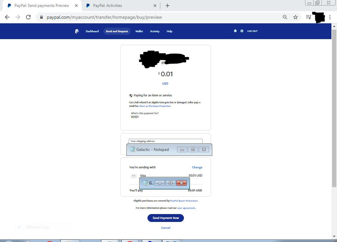Click the PayPal logo in the navigation bar
This screenshot has height=242, width=337.
(x=77, y=31)
